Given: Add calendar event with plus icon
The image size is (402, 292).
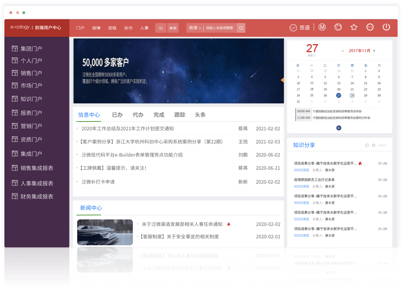Looking at the screenshot, I should (339, 128).
